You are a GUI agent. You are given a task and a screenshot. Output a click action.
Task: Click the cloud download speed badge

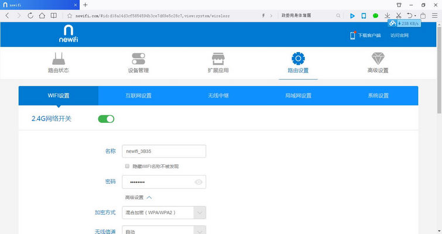coord(404,23)
